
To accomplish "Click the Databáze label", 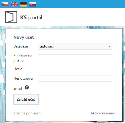I will pyautogui.click(x=21, y=46).
